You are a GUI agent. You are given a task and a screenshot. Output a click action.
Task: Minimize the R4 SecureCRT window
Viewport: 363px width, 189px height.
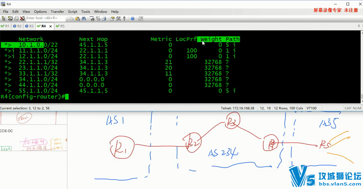point(336,4)
